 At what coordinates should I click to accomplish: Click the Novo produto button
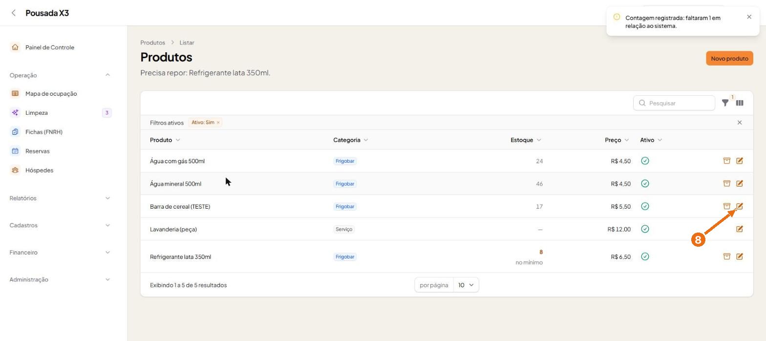click(729, 59)
